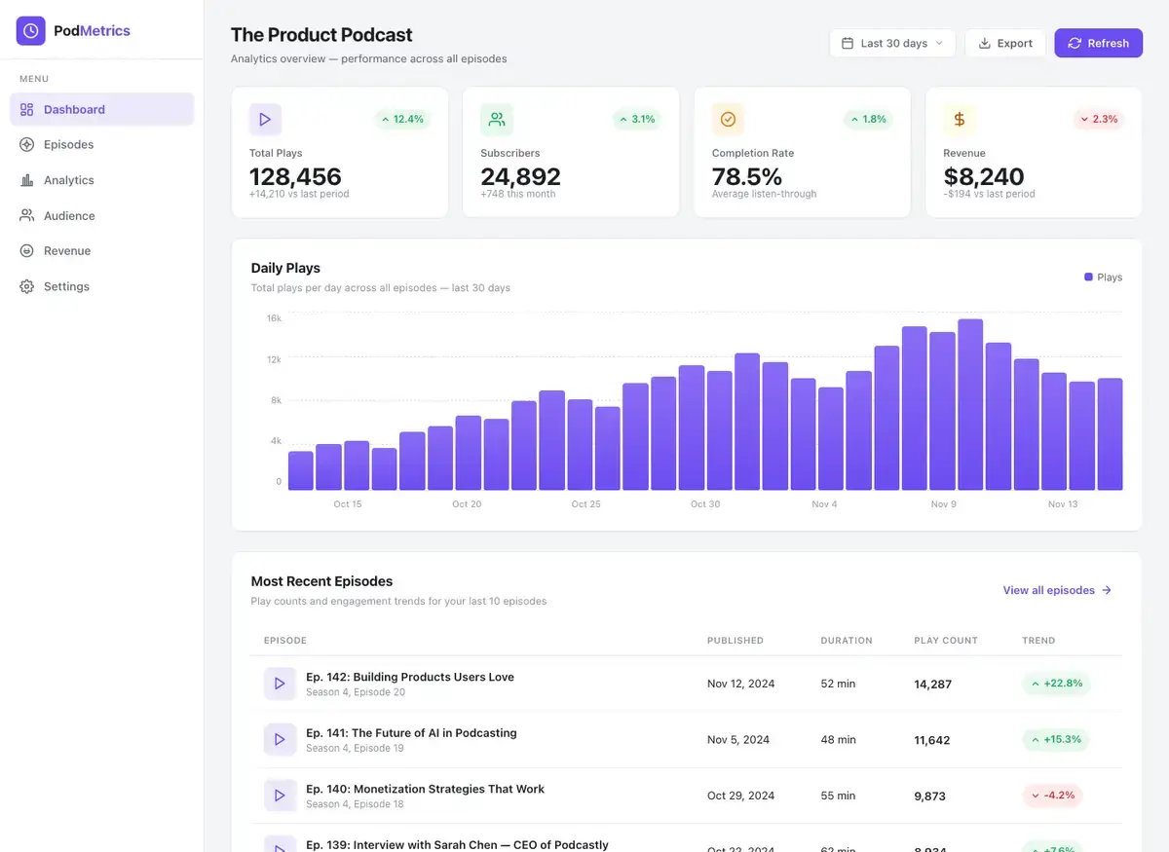This screenshot has height=852, width=1169.
Task: Click View all episodes link
Action: (x=1058, y=590)
